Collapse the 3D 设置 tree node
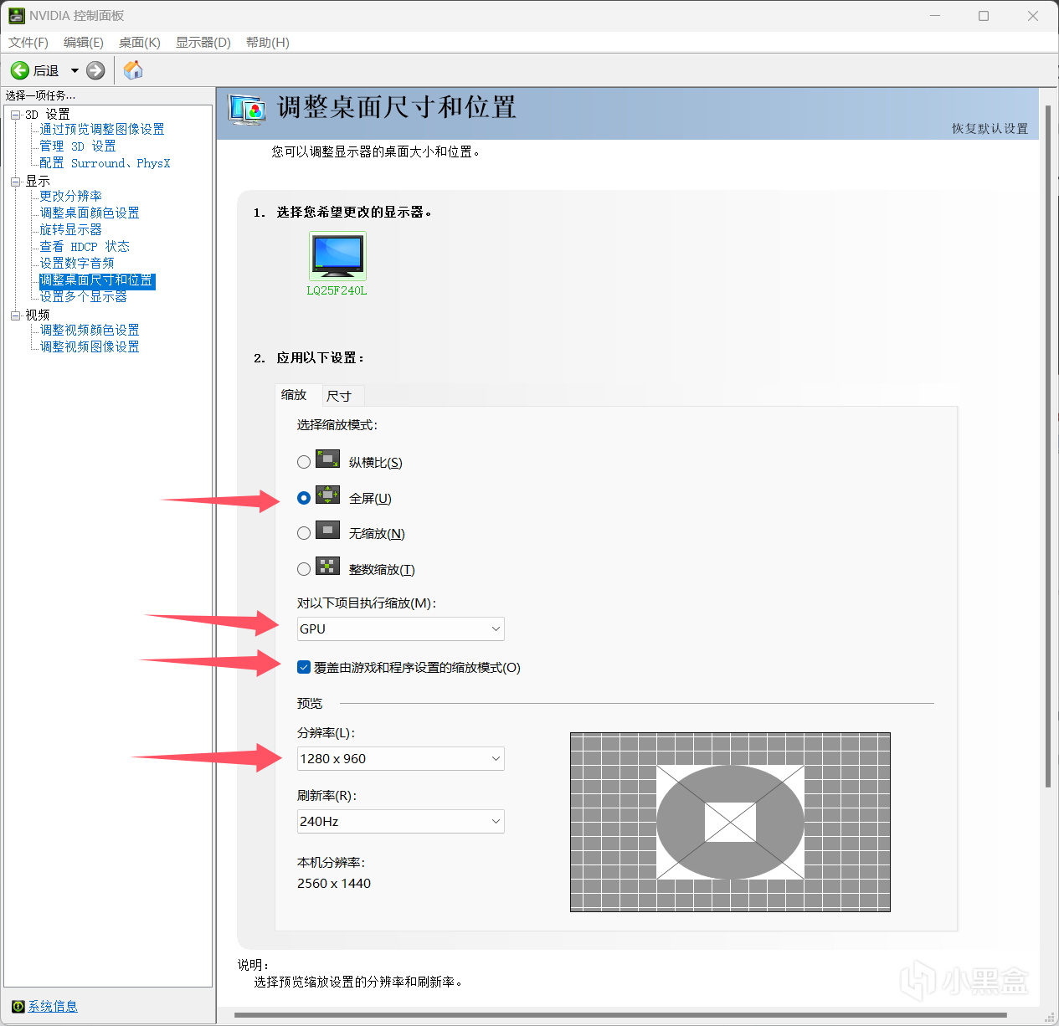This screenshot has height=1026, width=1059. click(15, 115)
